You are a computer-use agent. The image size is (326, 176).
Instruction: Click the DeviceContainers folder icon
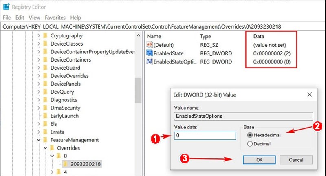tap(45, 60)
